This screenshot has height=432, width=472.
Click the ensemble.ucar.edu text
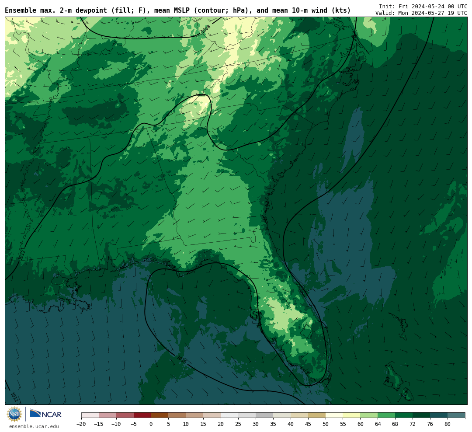tap(34, 426)
